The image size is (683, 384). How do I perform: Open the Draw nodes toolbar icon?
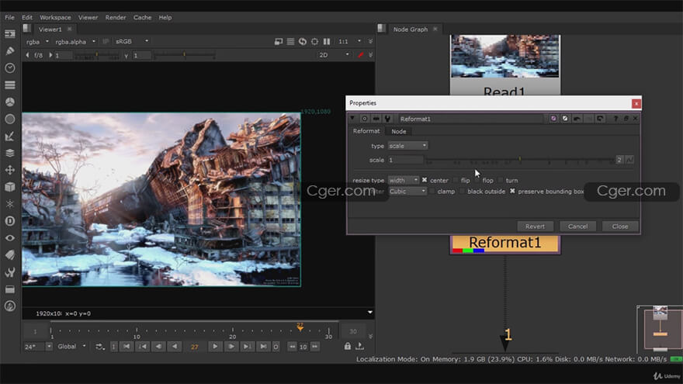coord(9,51)
